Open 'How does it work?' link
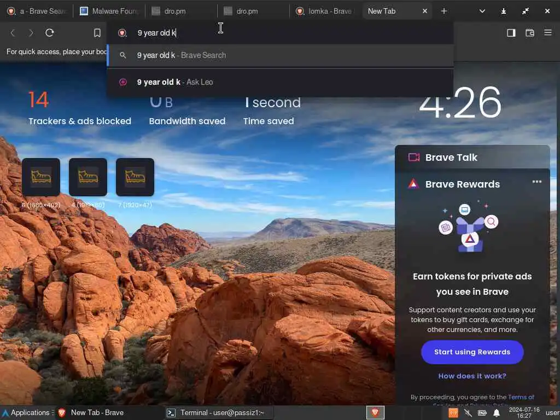This screenshot has width=560, height=420. point(472,376)
